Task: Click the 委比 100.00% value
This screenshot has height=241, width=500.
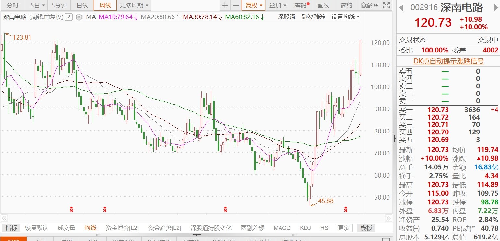Action: pos(435,50)
